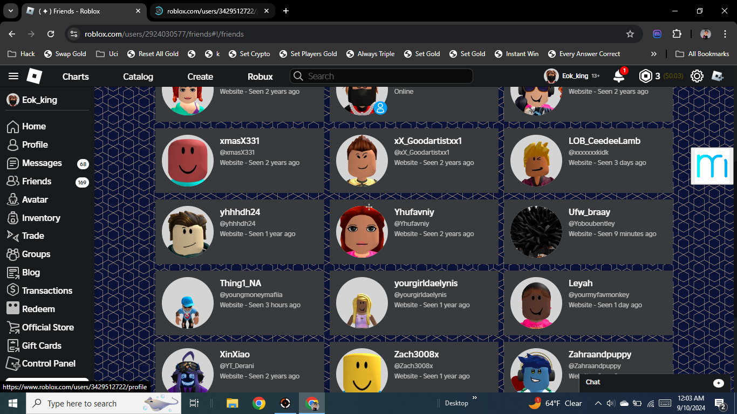Open All Bookmarks folder
Image resolution: width=737 pixels, height=414 pixels.
[x=702, y=54]
